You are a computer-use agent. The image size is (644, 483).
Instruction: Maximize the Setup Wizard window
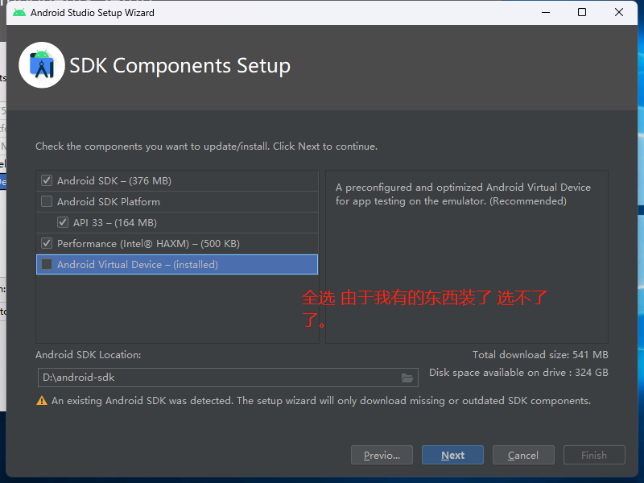[x=582, y=12]
